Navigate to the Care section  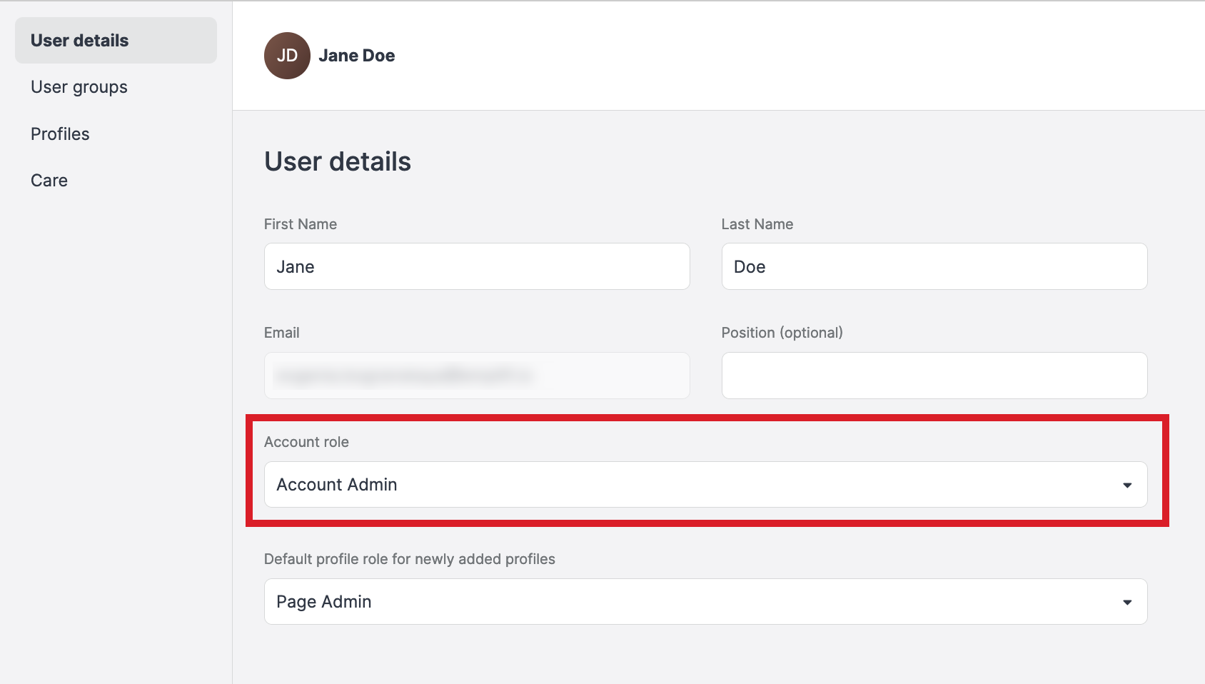click(49, 180)
